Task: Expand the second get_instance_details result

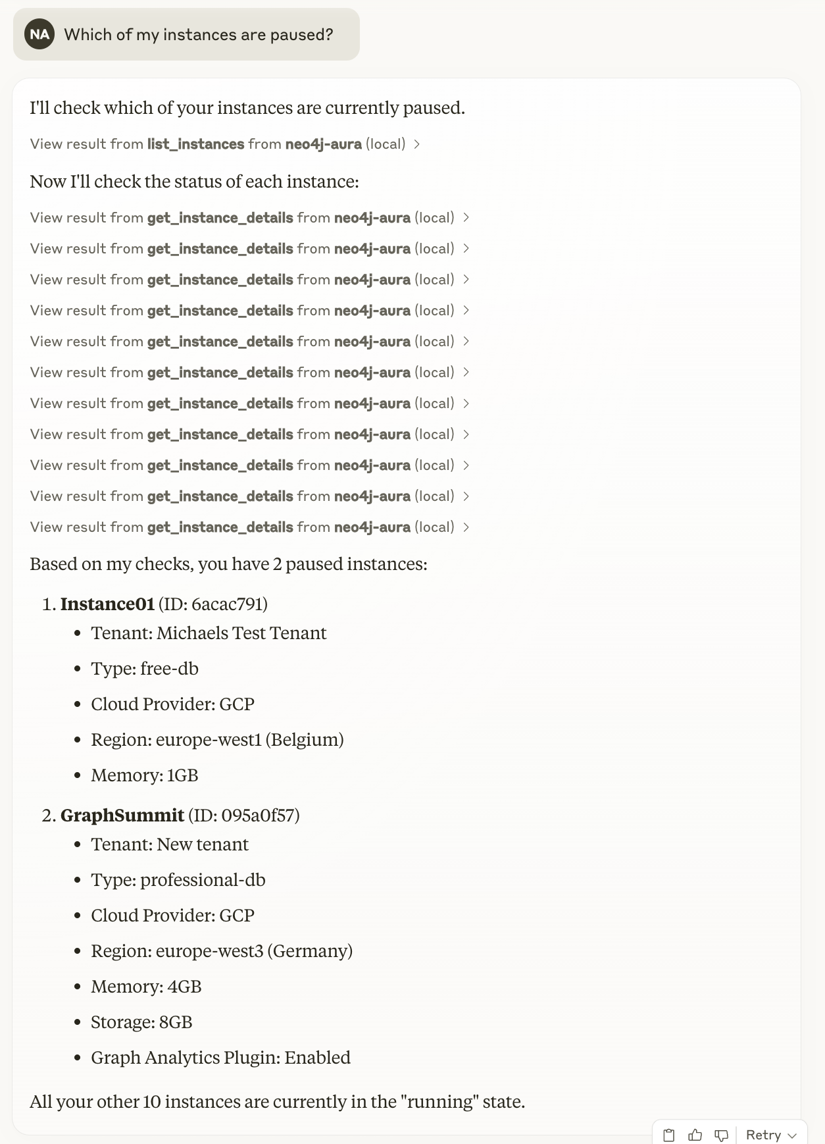Action: click(250, 249)
